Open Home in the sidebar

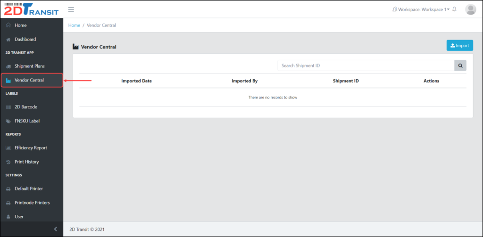(x=32, y=25)
